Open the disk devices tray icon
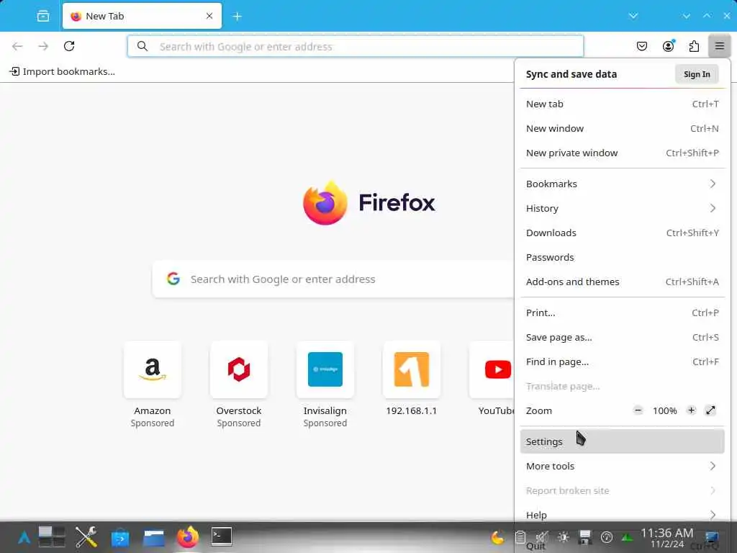Viewport: 737px width, 553px height. 584,537
